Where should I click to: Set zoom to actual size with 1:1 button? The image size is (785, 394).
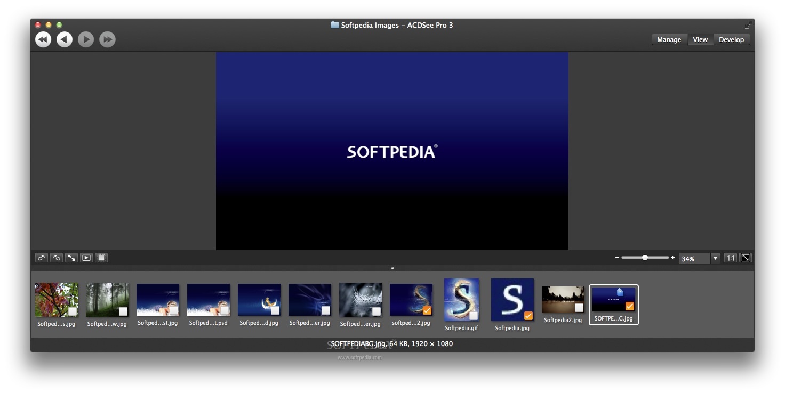coord(731,258)
